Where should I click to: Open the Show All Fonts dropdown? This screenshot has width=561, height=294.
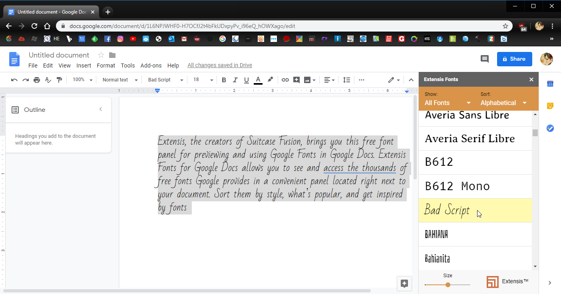[448, 103]
